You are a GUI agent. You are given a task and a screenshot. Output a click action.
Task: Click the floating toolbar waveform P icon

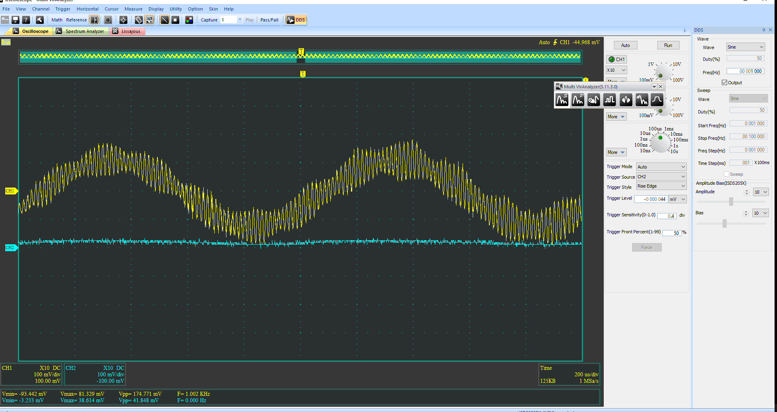click(578, 100)
